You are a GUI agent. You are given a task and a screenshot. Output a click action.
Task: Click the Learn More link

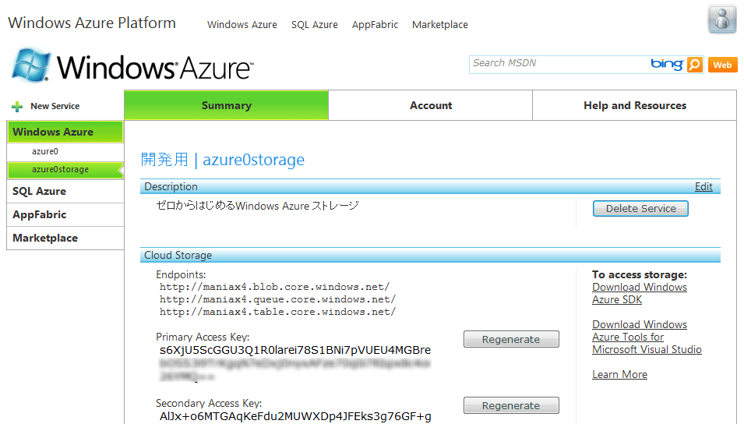[619, 375]
